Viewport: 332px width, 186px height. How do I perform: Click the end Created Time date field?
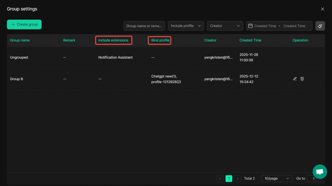coord(294,26)
